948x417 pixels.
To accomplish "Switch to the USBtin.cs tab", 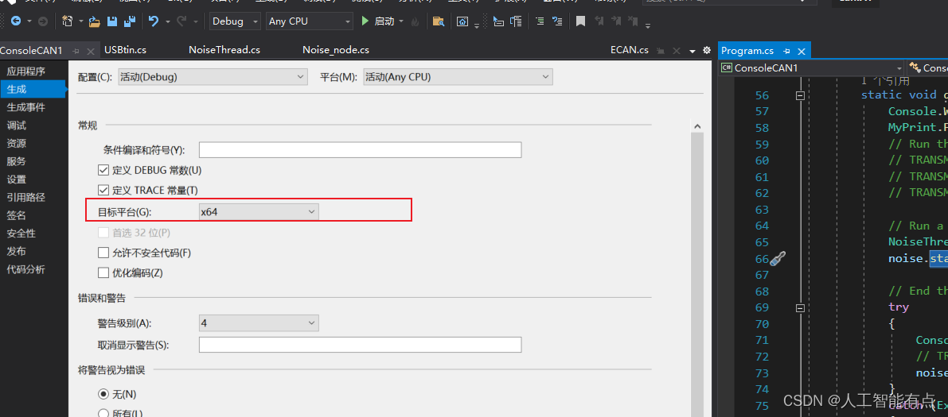I will click(x=125, y=50).
